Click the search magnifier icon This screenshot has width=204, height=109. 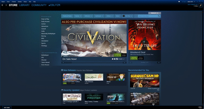(x=159, y=16)
